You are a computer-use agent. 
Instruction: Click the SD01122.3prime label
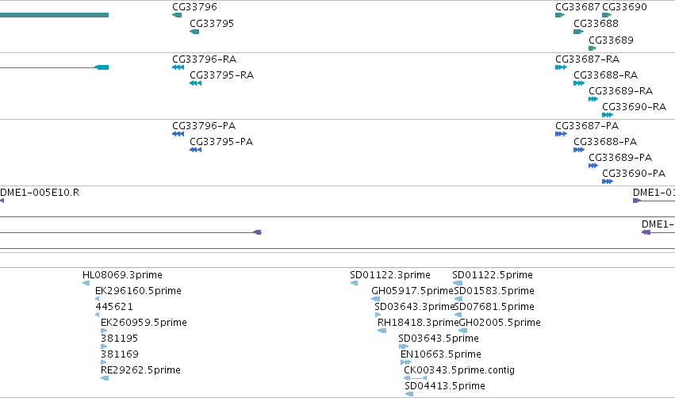tap(390, 275)
